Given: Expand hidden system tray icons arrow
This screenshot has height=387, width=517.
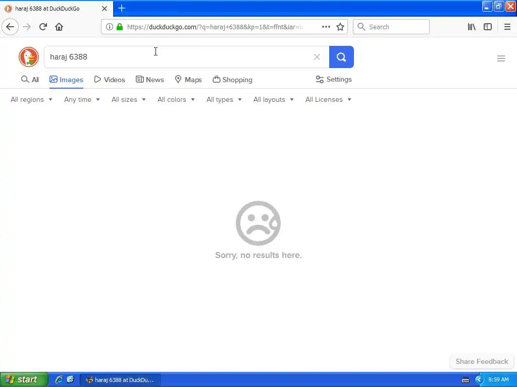Looking at the screenshot, I should (x=479, y=380).
